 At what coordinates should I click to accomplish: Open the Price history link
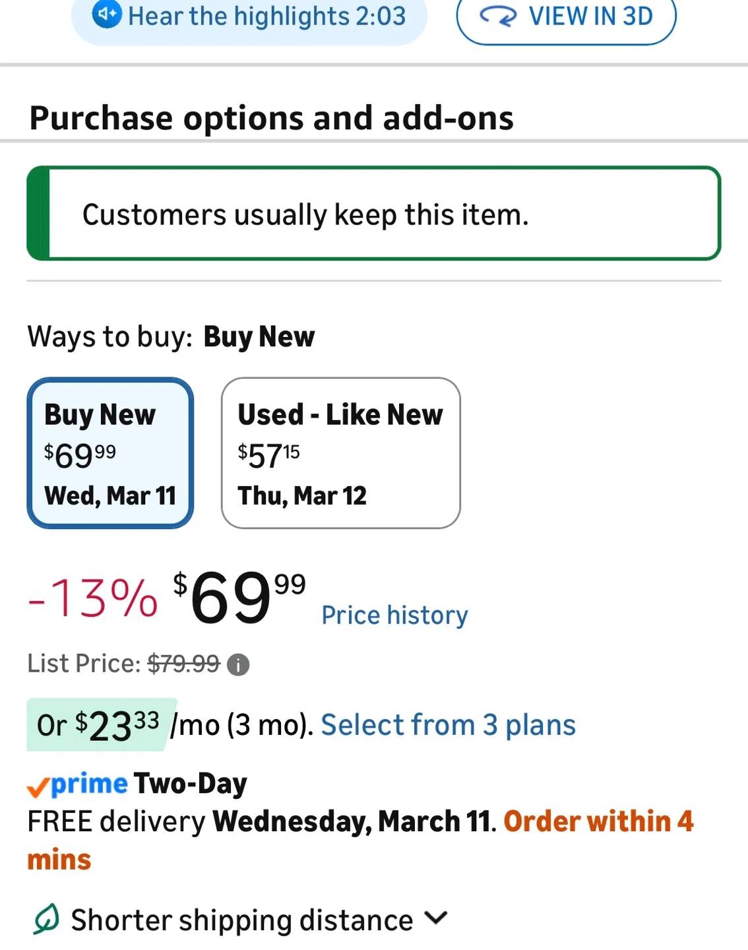[394, 616]
